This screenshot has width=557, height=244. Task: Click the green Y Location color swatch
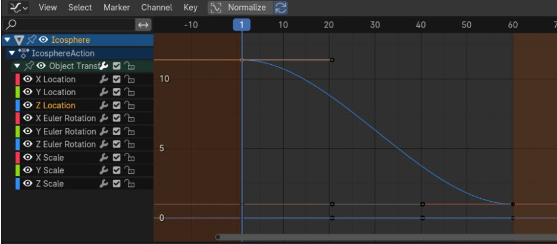pyautogui.click(x=17, y=92)
